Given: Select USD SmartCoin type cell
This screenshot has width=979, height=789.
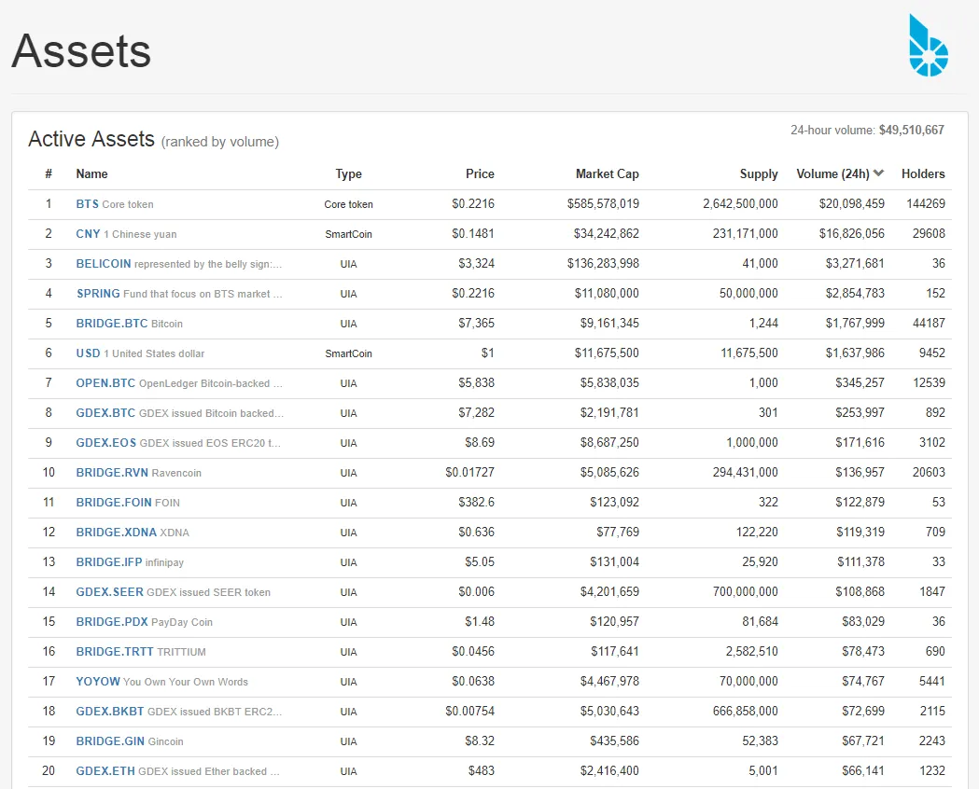Looking at the screenshot, I should (348, 353).
